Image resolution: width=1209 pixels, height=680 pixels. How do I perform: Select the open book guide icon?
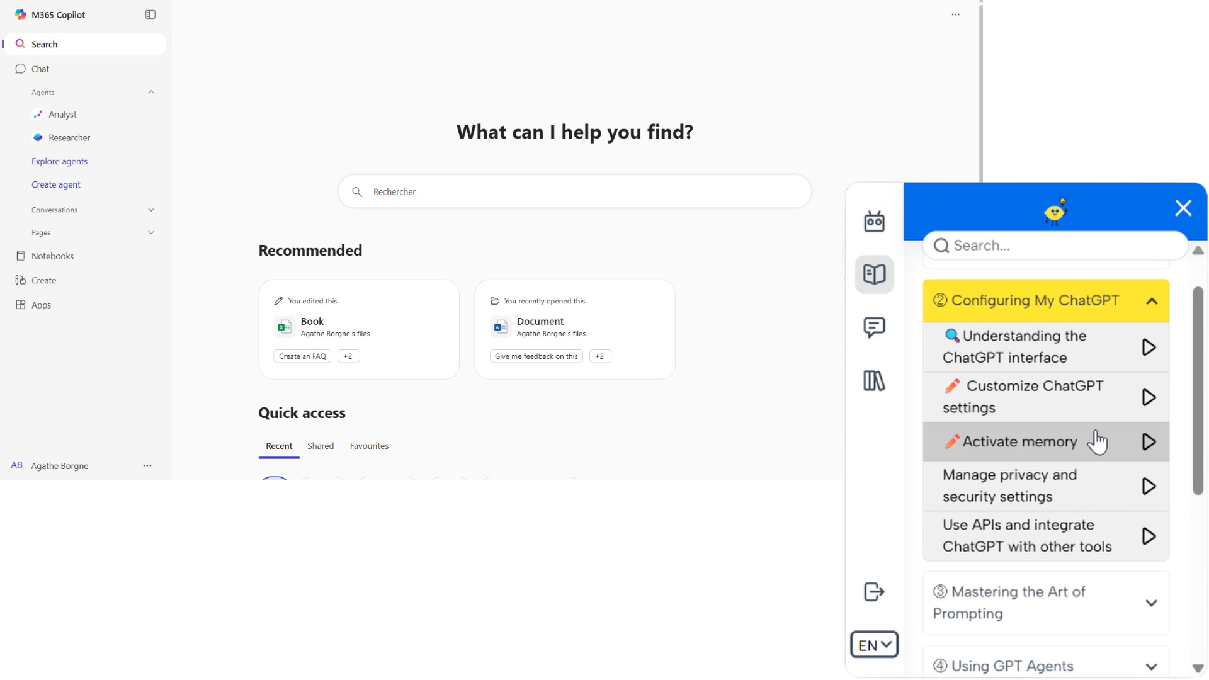point(874,275)
